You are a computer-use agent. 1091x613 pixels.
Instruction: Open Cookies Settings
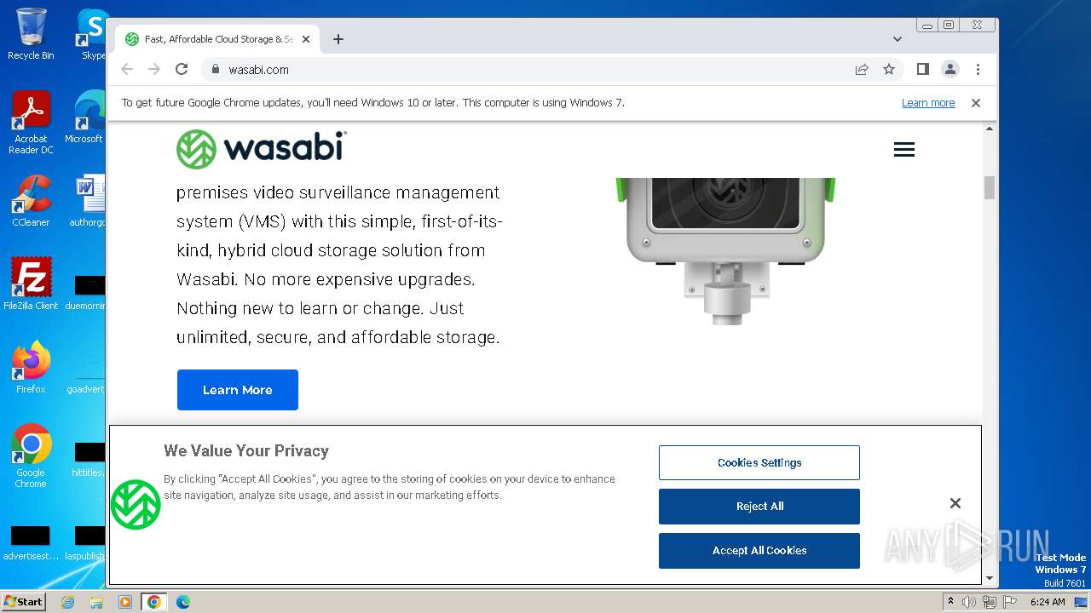click(759, 462)
